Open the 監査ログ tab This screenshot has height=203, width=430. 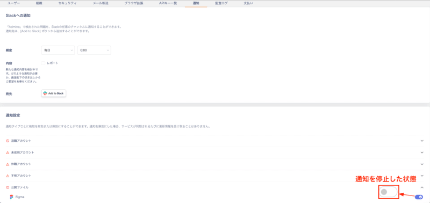[x=221, y=4]
